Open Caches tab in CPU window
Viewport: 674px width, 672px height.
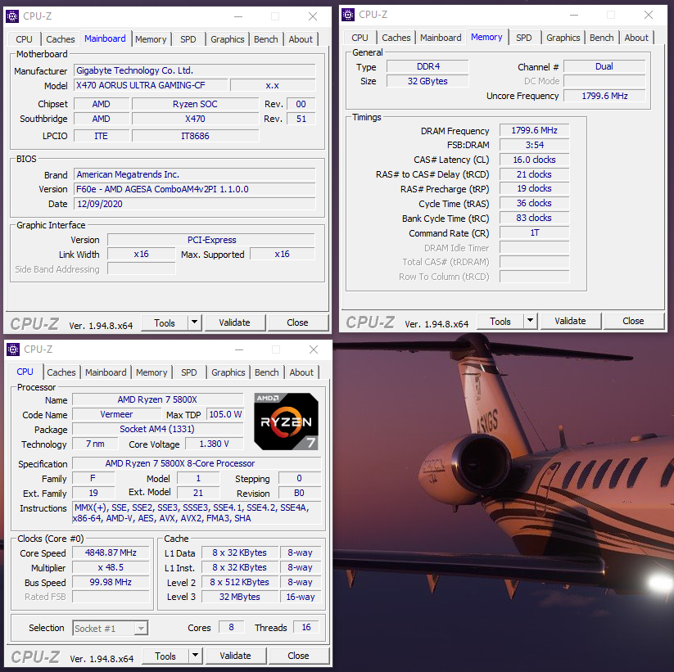click(61, 372)
